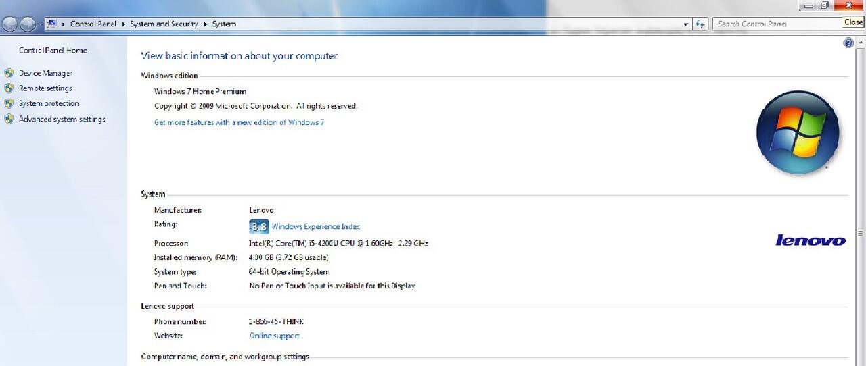Screen dimensions: 866x366
Task: Click '64-bit Operating System' text
Action: pyautogui.click(x=289, y=272)
